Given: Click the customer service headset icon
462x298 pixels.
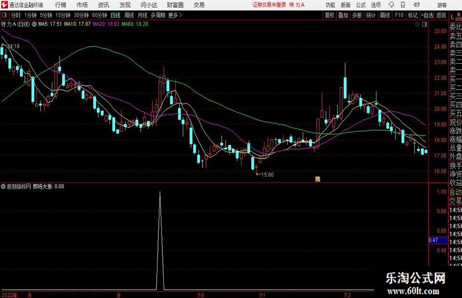Looking at the screenshot, I should click(391, 5).
